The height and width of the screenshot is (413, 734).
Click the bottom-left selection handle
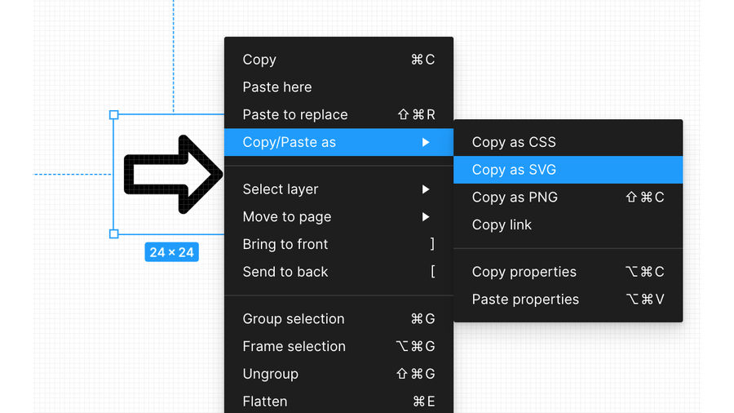(x=114, y=234)
